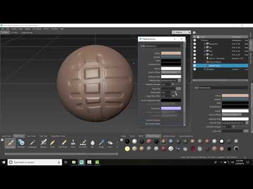Viewport: 253px width, 189px height.
Task: Toggle visibility circle for Front camera
Action: click(x=194, y=55)
